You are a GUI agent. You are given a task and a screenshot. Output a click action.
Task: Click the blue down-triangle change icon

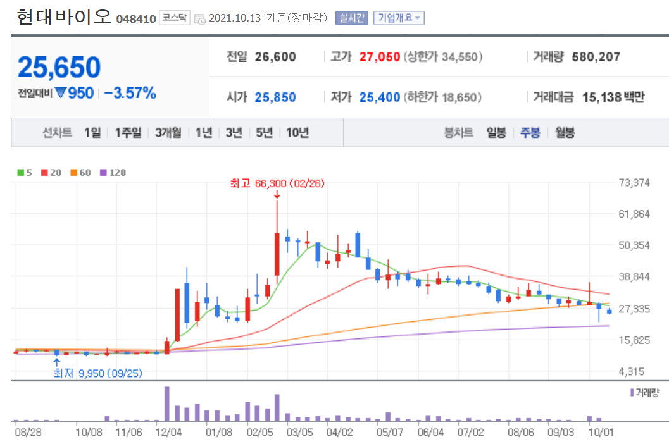point(61,92)
